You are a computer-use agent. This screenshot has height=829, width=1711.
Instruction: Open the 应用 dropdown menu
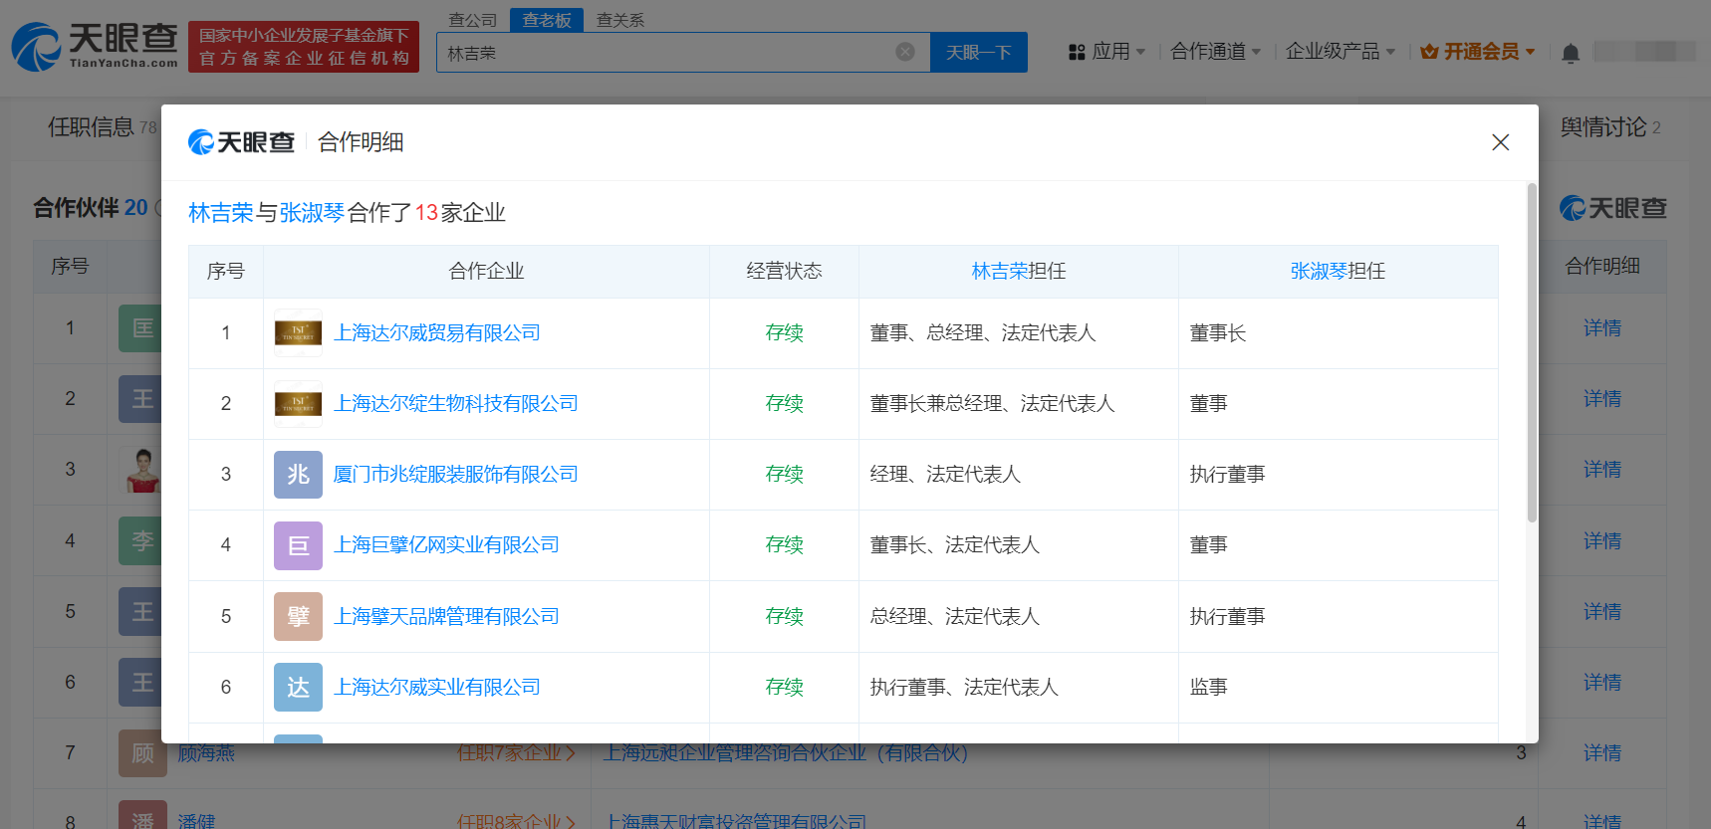[x=1106, y=52]
